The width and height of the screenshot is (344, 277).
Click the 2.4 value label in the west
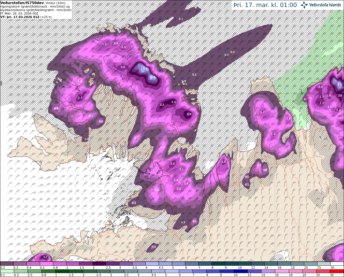(x=80, y=98)
